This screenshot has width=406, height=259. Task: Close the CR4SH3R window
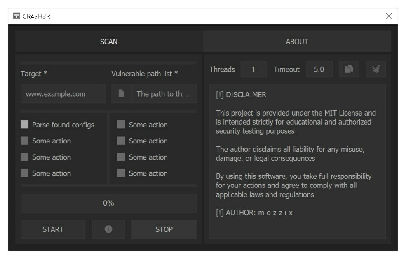[389, 16]
